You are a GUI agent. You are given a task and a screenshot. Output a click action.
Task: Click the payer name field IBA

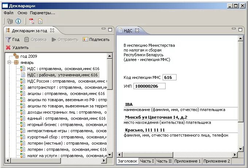click(181, 104)
